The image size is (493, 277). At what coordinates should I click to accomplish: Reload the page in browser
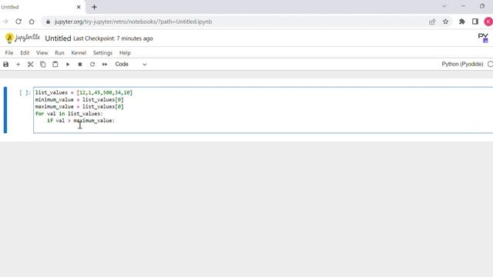pos(18,22)
